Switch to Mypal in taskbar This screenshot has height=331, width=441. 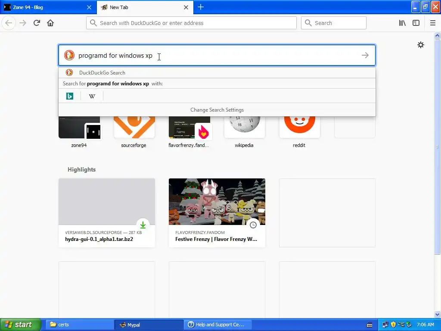(149, 325)
